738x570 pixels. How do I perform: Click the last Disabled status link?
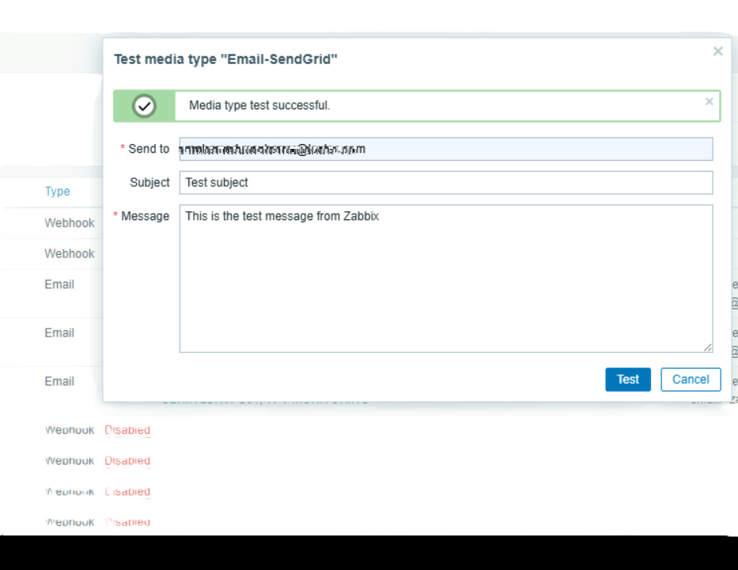127,522
